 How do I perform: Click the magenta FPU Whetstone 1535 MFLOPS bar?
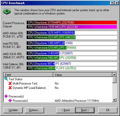tap(72, 27)
